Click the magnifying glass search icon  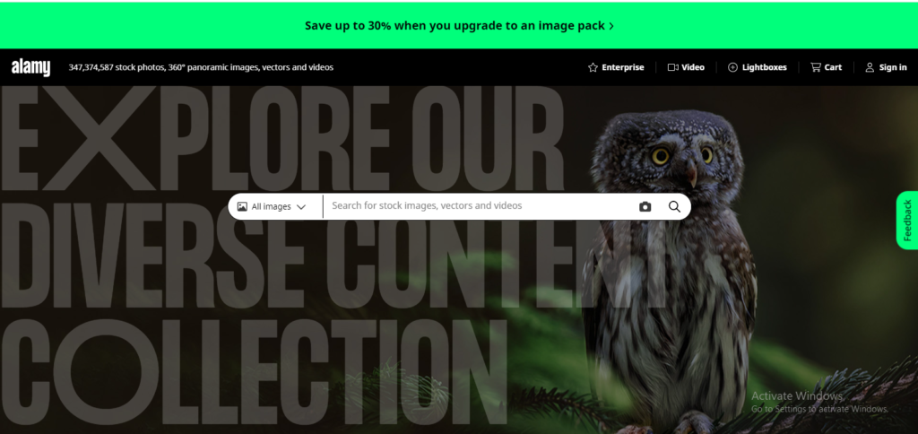(x=674, y=207)
